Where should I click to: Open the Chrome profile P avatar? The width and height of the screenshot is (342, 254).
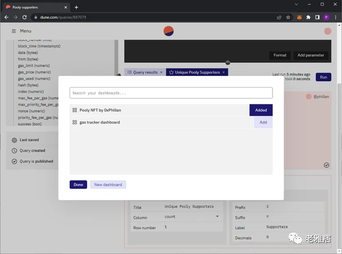pyautogui.click(x=327, y=17)
